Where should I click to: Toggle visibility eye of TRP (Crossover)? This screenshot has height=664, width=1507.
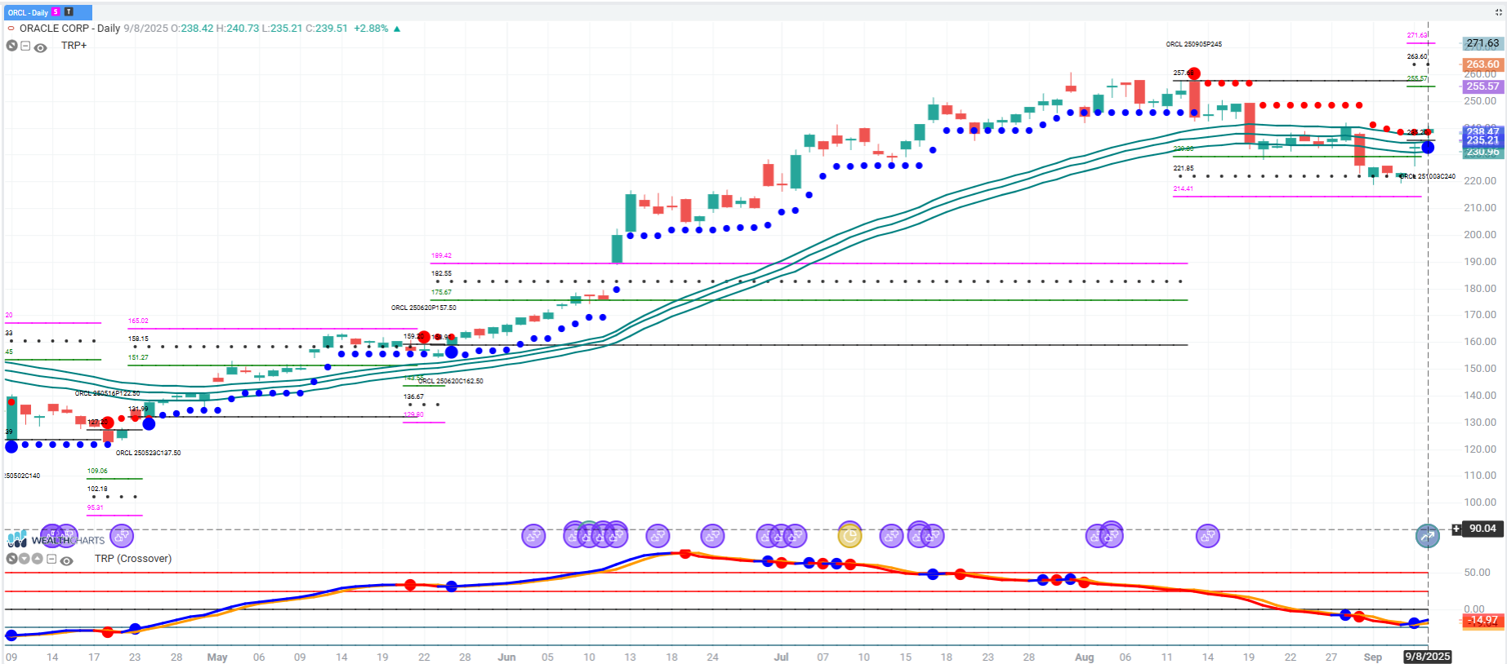click(x=67, y=560)
